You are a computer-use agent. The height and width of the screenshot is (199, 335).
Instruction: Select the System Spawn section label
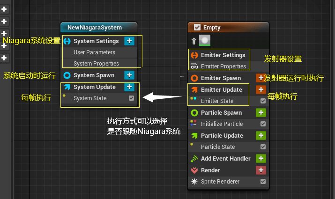point(94,75)
